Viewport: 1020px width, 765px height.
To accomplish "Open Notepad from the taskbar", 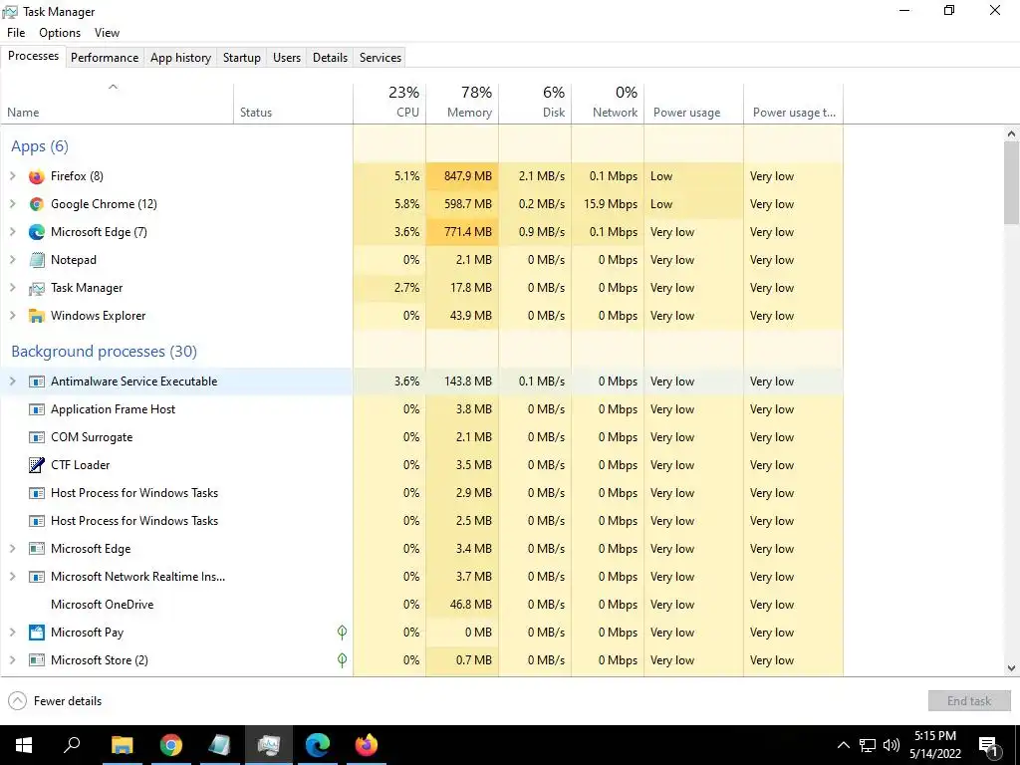I will [x=220, y=745].
